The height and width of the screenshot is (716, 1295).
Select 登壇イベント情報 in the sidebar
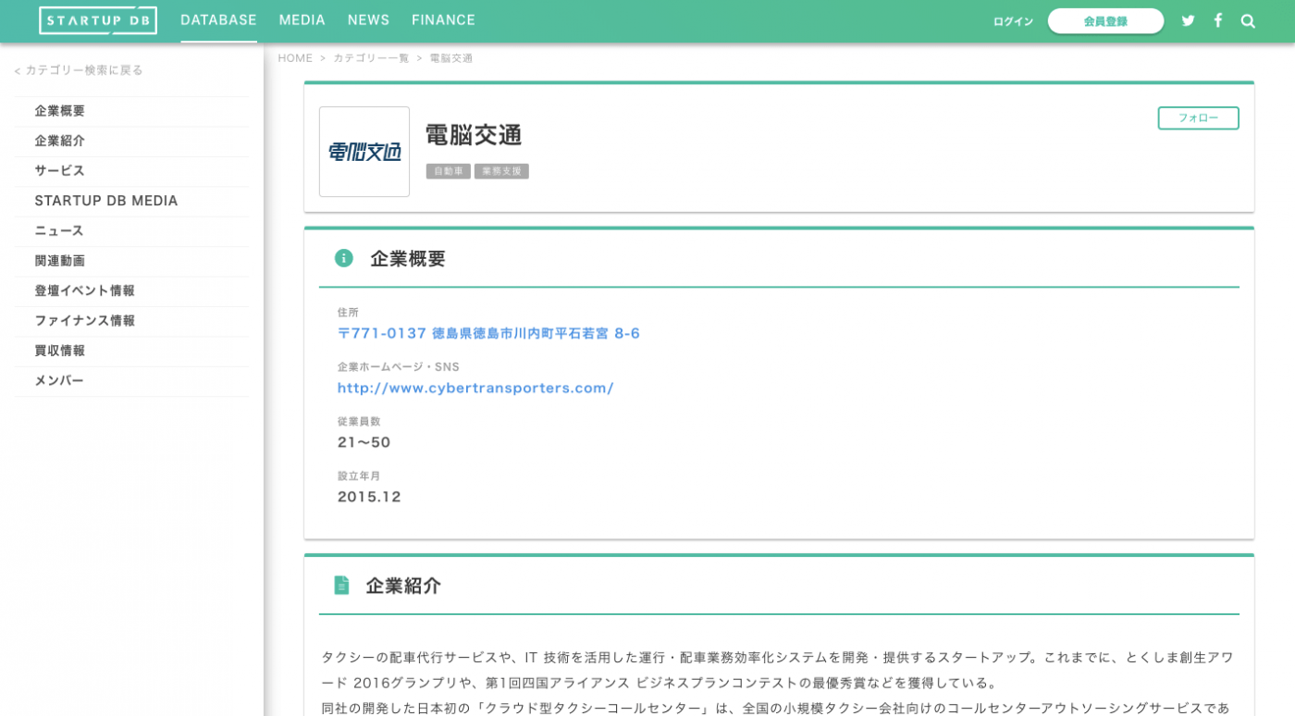tap(131, 290)
